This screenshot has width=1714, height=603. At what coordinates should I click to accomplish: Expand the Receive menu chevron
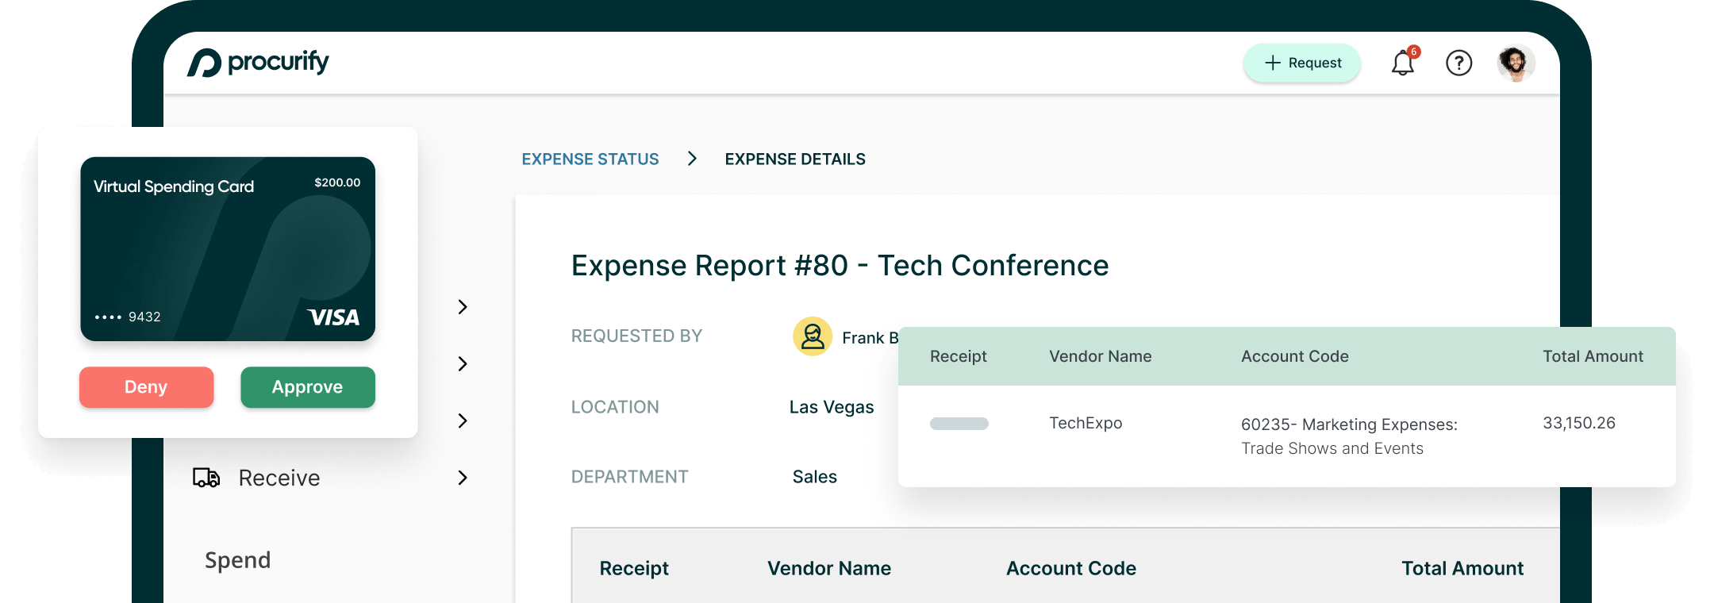coord(463,478)
